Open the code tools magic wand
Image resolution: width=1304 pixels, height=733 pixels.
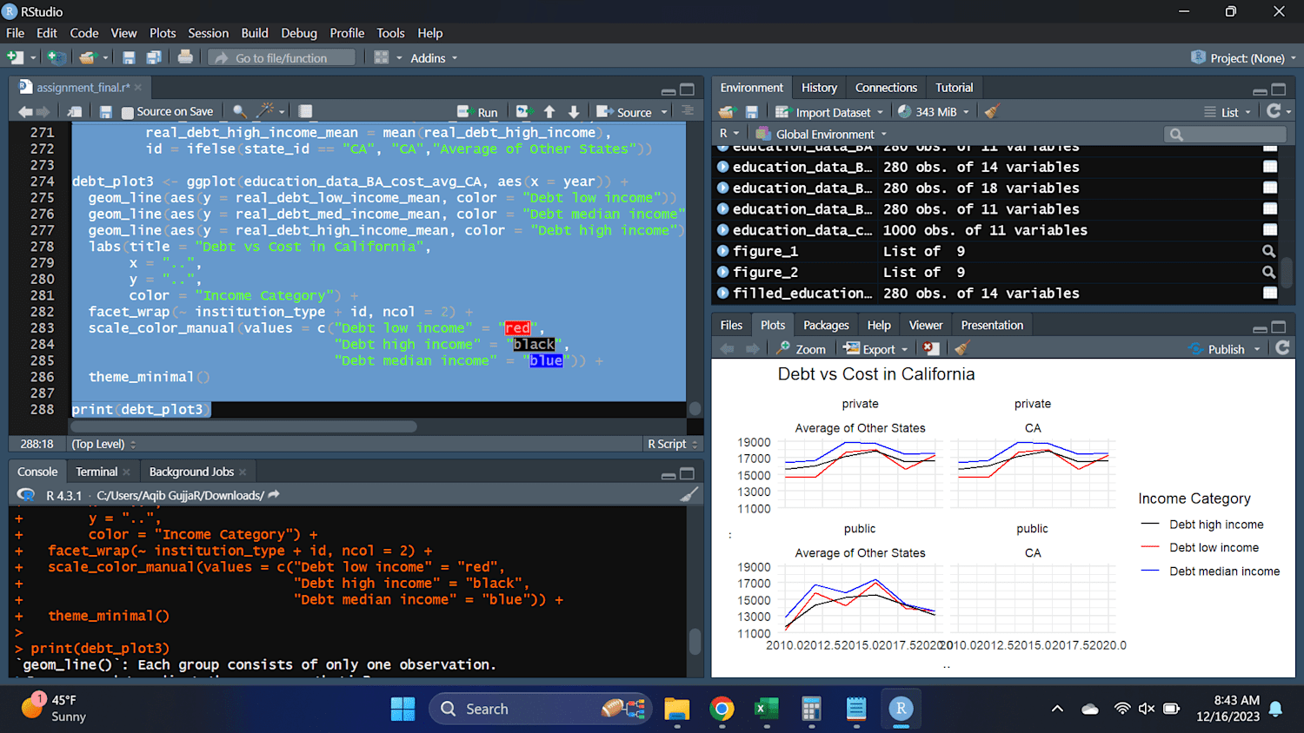click(266, 110)
